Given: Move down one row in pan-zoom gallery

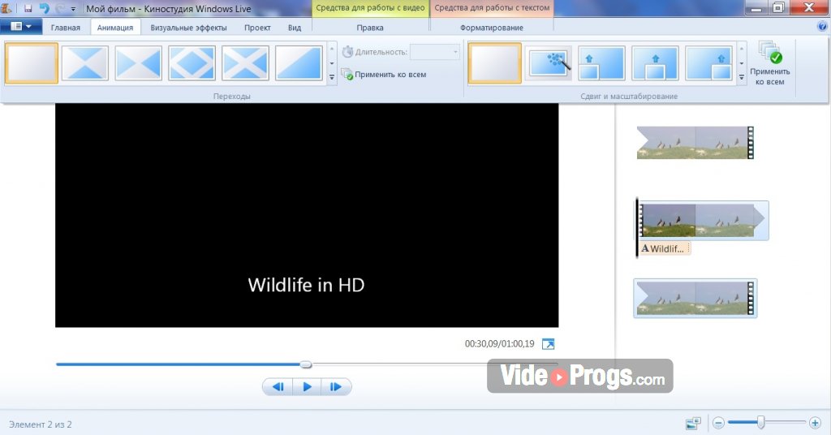Looking at the screenshot, I should click(742, 63).
